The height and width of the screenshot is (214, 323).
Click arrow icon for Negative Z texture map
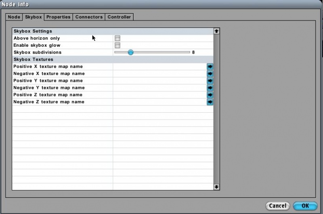coord(210,102)
